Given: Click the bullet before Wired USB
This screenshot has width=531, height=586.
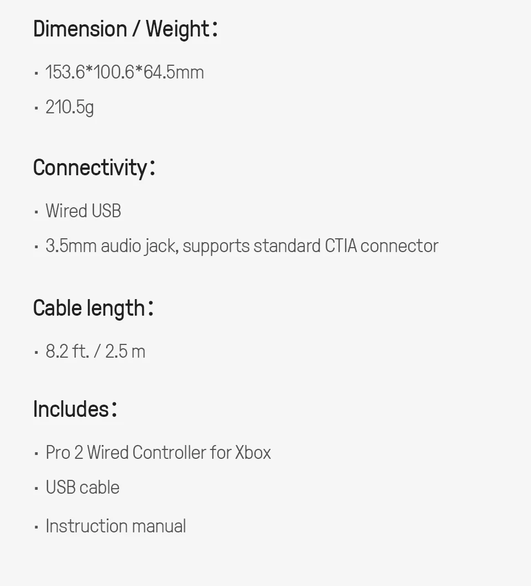Looking at the screenshot, I should tap(36, 212).
